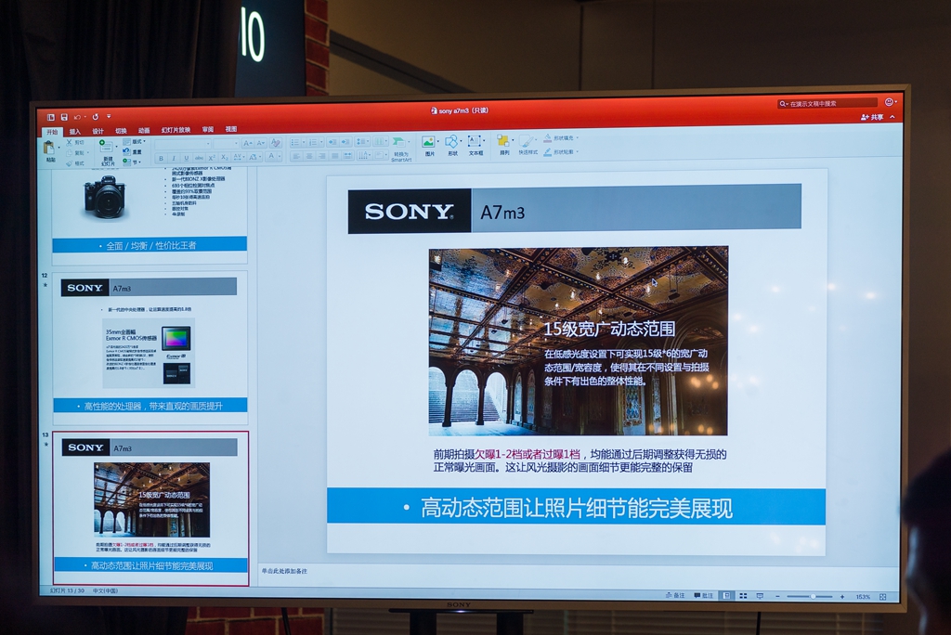Switch to the 插入 (Insert) tab
This screenshot has height=635, width=951.
coord(74,132)
